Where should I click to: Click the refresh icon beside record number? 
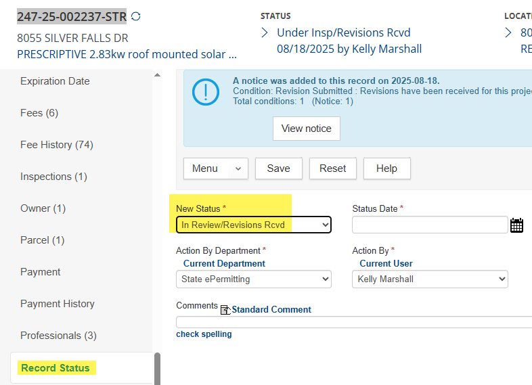tap(136, 16)
